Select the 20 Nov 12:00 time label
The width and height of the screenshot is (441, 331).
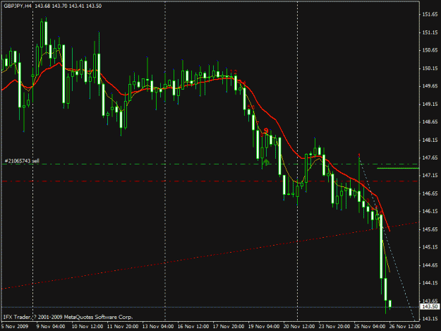(299, 326)
